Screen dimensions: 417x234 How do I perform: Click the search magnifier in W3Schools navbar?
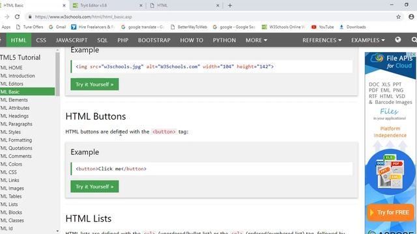tap(414, 40)
